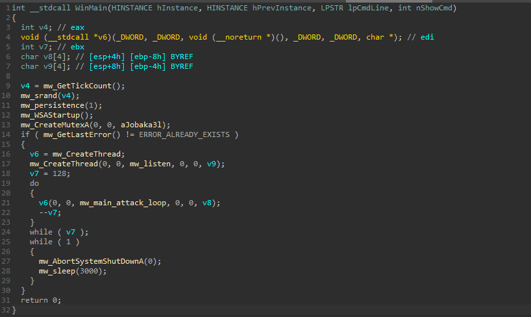531x317 pixels.
Task: Click the mw_sleep call
Action: point(57,272)
